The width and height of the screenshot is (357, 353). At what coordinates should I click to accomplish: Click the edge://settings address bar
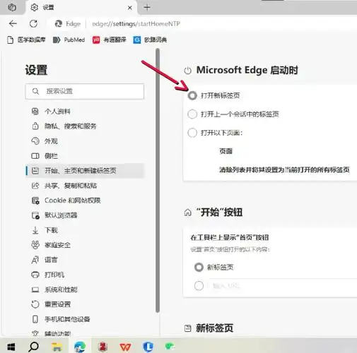[x=136, y=24]
